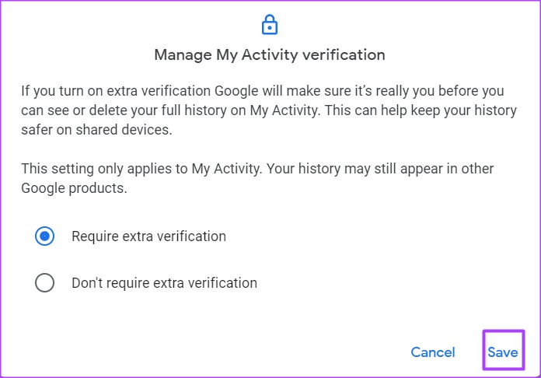
Task: Select the Don't require extra verification radio button
Action: (45, 283)
